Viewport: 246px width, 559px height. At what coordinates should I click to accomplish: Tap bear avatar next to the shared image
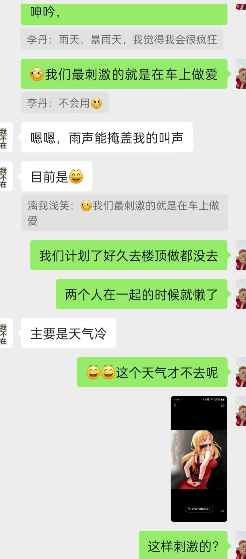pos(241,411)
